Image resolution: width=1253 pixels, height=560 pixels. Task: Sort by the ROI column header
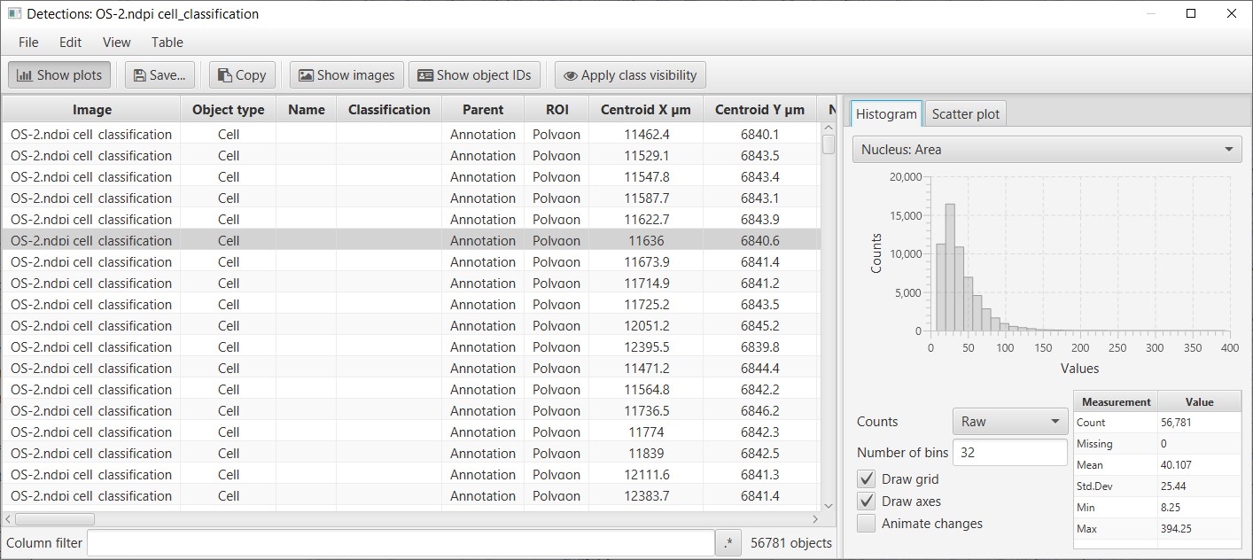(556, 110)
